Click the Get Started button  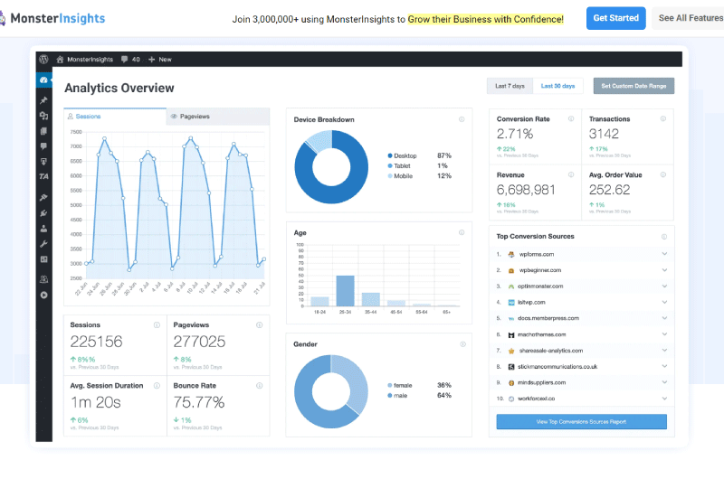[615, 18]
